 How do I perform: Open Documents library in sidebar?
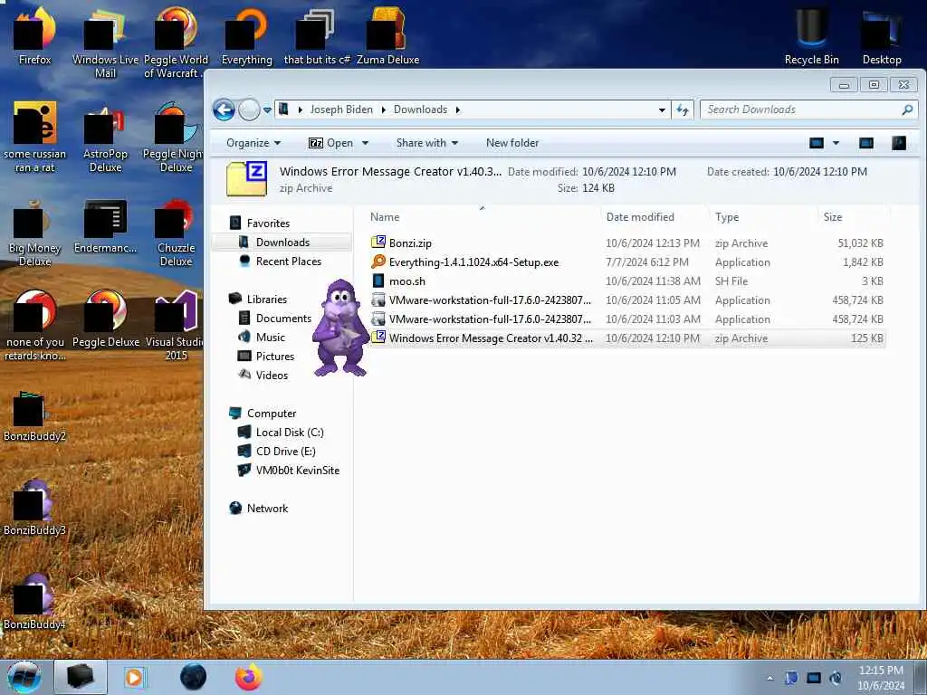click(283, 318)
